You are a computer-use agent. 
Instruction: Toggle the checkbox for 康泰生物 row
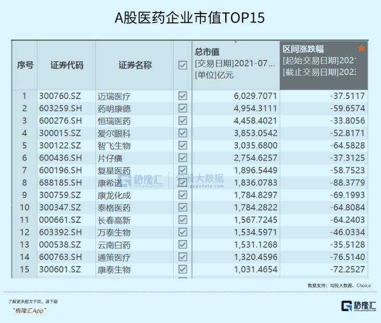click(x=183, y=270)
